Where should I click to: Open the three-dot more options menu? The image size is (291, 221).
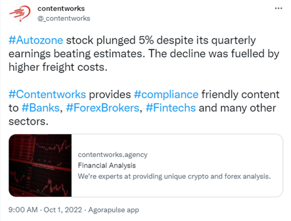pyautogui.click(x=278, y=8)
